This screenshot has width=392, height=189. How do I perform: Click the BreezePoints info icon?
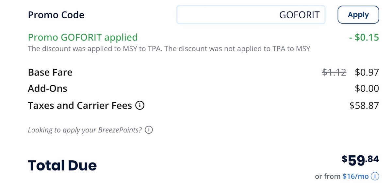point(149,130)
